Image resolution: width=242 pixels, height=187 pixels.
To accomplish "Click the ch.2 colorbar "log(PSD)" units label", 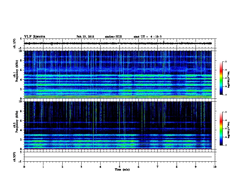I will [229, 130].
